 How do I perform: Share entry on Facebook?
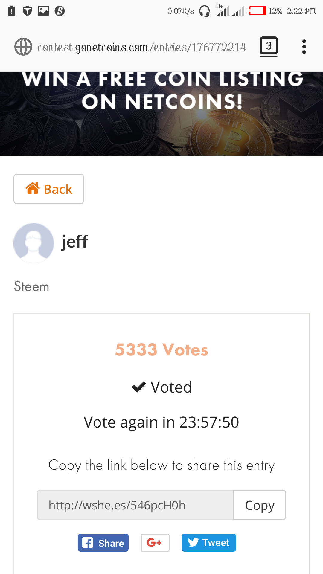coord(103,543)
